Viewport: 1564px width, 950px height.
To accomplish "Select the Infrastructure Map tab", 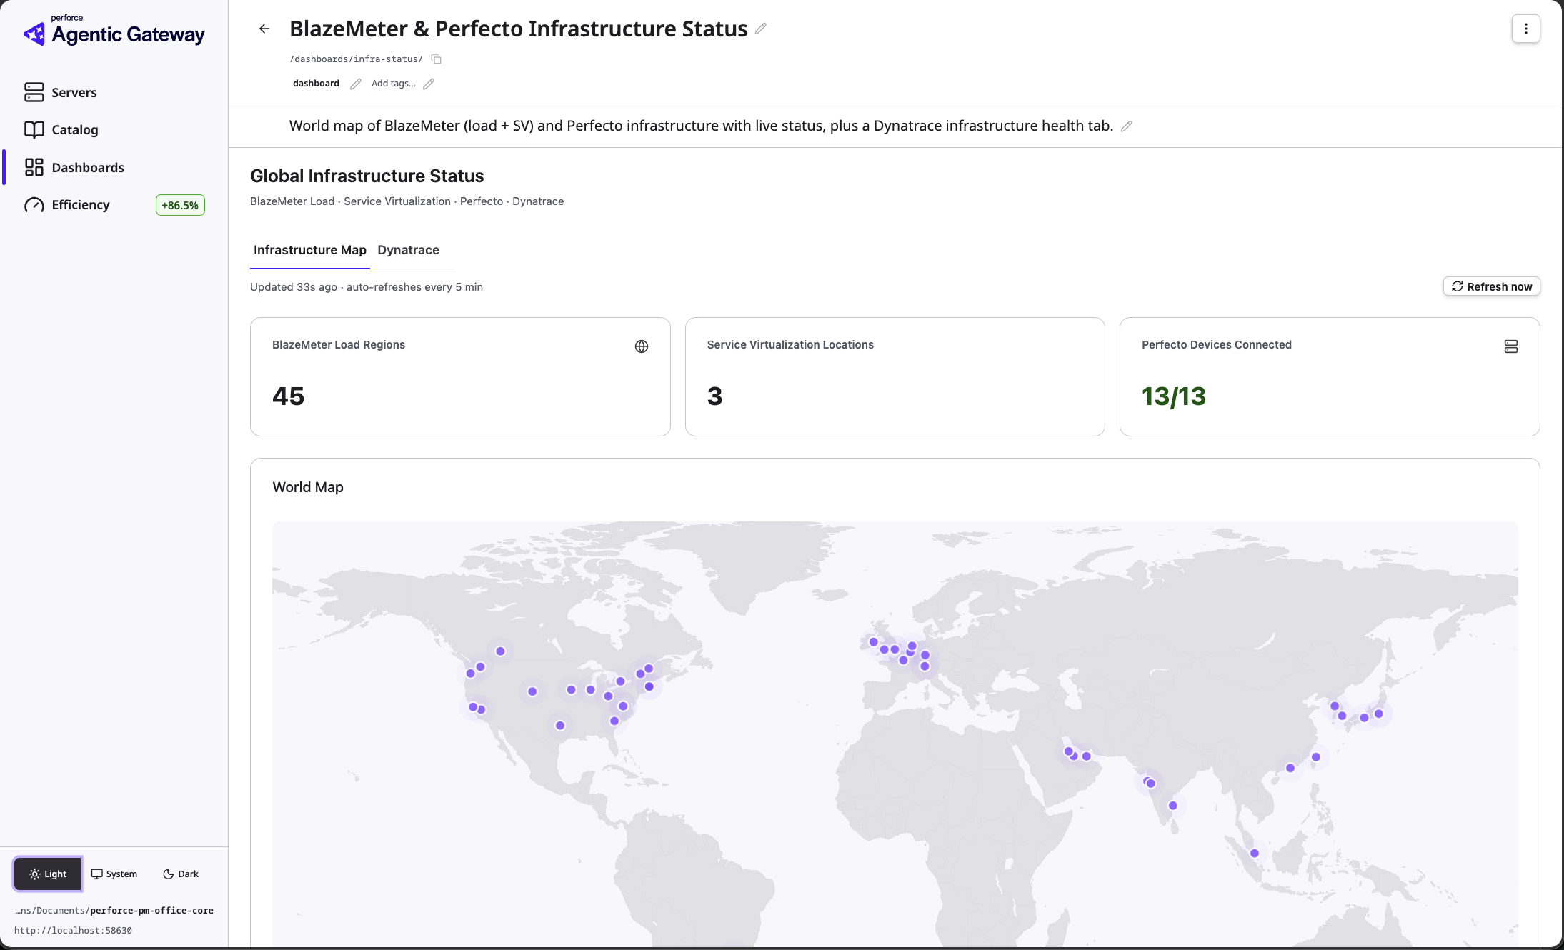I will point(310,250).
